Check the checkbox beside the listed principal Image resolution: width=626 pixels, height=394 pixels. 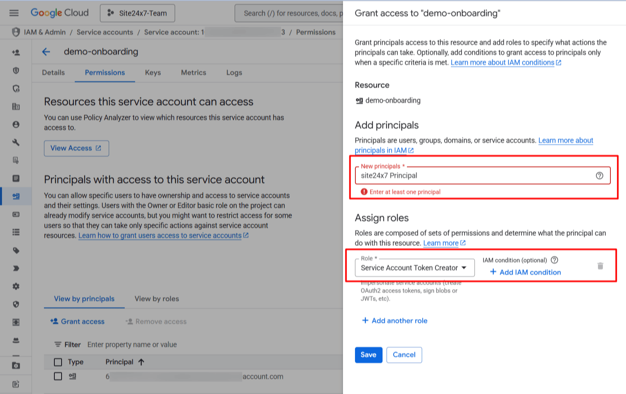(58, 376)
